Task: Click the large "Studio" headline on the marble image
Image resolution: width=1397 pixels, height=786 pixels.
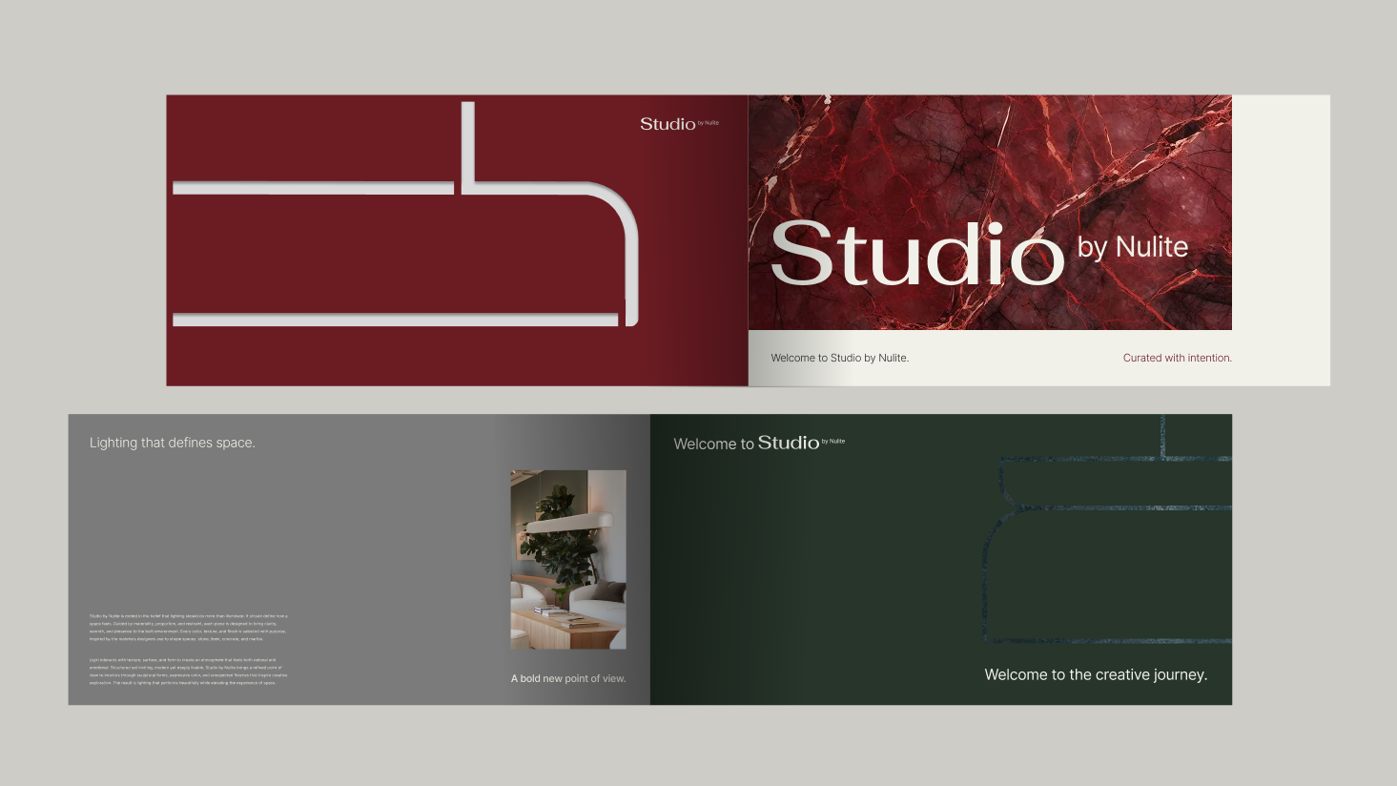Action: (916, 254)
